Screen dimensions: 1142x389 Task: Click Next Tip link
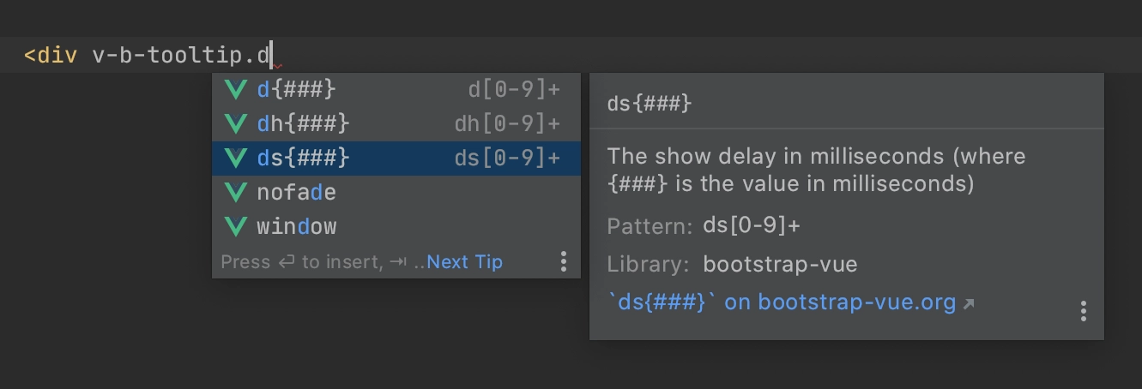(464, 262)
